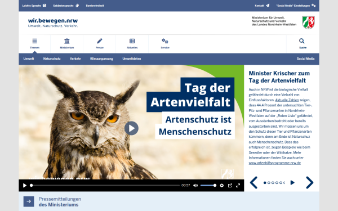Open the Aktuelles list icon

click(132, 41)
